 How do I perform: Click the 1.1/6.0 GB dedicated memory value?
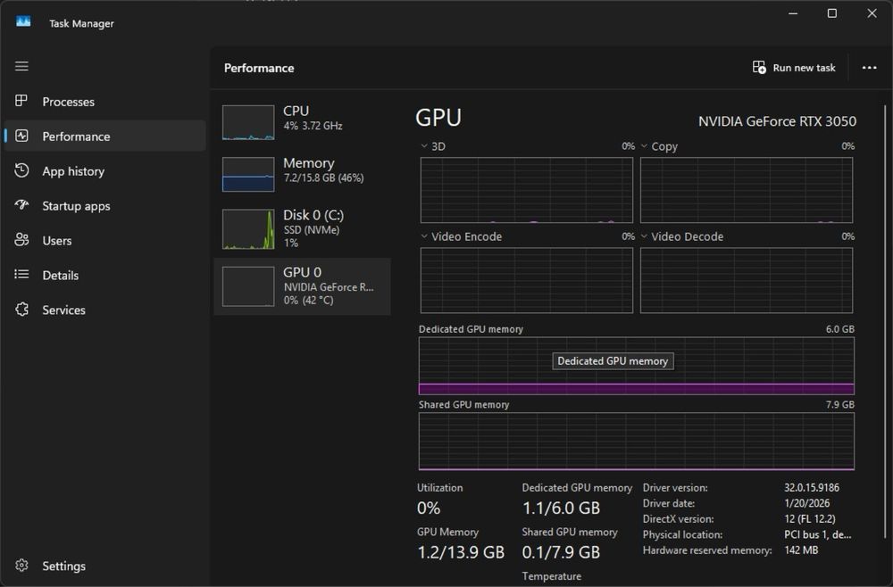point(561,508)
